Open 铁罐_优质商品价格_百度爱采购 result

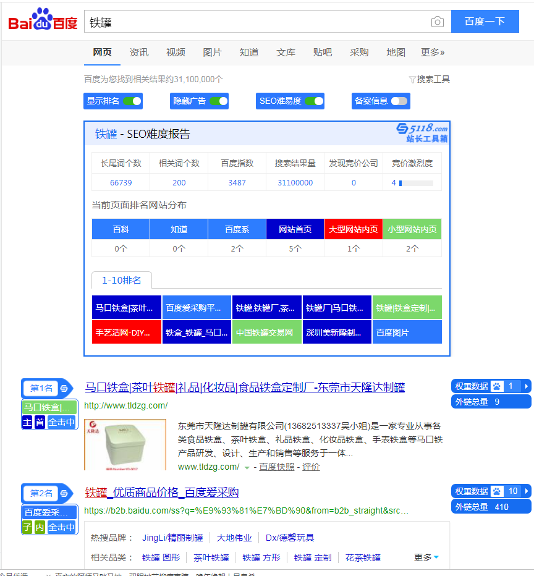coord(161,492)
